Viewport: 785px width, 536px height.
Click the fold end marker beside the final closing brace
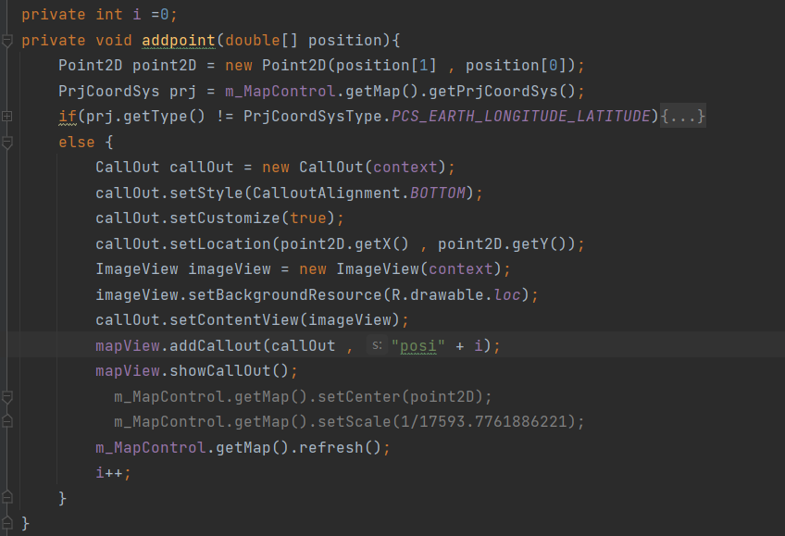tap(7, 523)
